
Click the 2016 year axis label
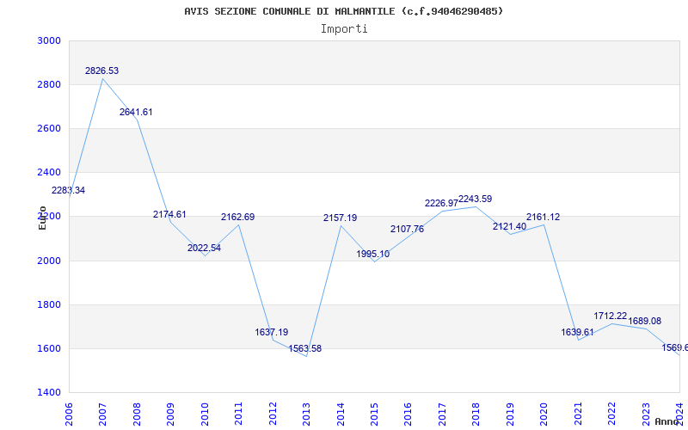coord(408,415)
